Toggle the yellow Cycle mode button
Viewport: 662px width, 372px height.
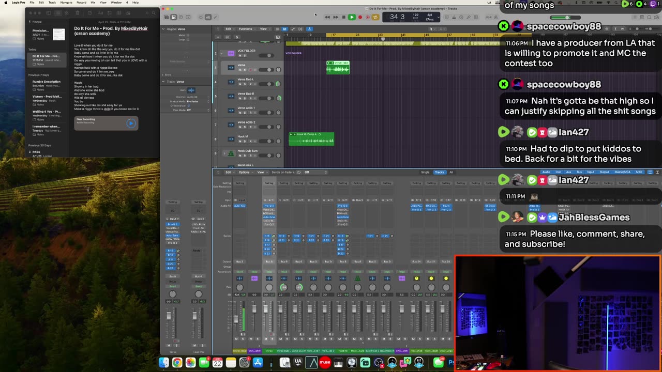coord(375,17)
